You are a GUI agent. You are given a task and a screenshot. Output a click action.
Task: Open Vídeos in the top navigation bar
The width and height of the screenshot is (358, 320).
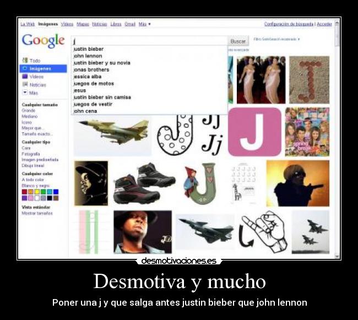click(x=67, y=24)
